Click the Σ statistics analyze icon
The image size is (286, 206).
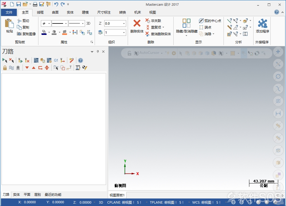click(x=245, y=34)
